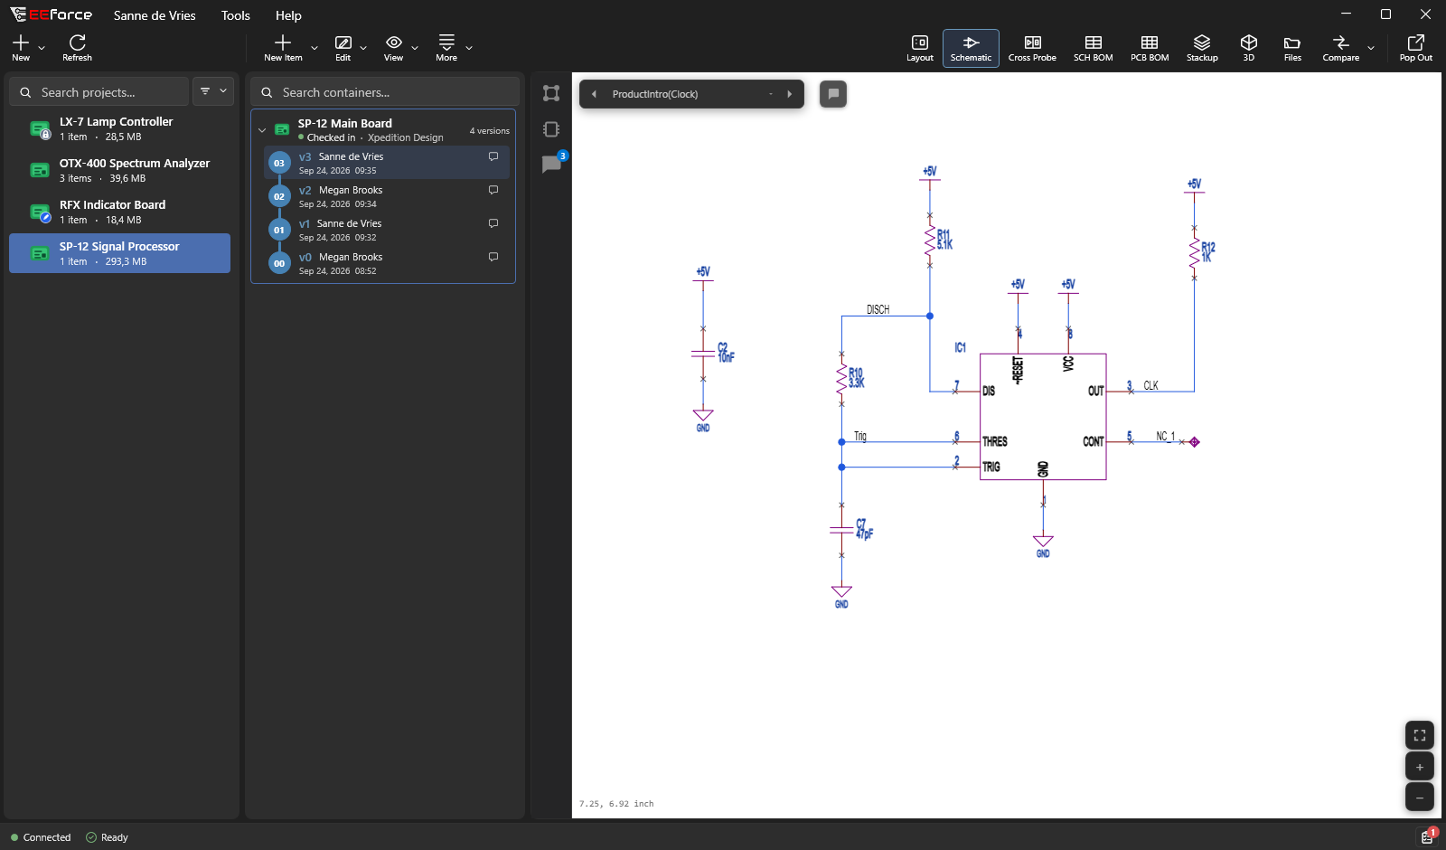
Task: Select the OTX-400 Spectrum Analyzer project
Action: point(119,171)
